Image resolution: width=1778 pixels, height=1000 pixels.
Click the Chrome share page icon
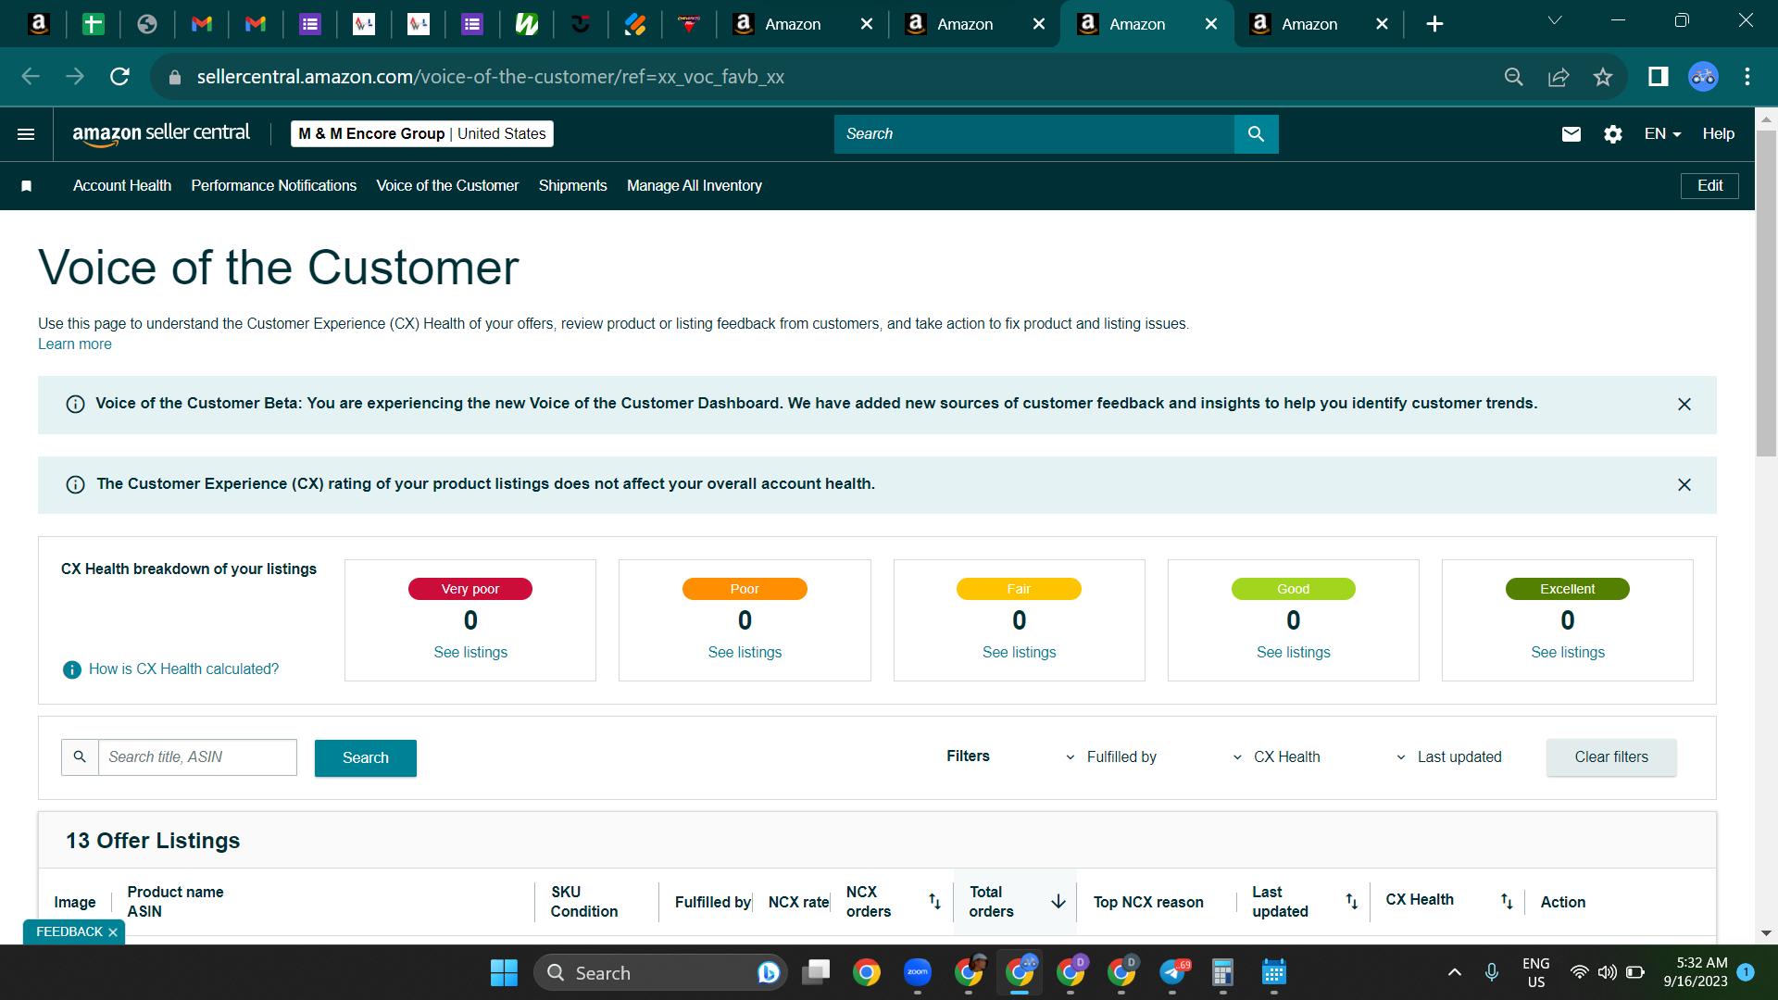1559,77
